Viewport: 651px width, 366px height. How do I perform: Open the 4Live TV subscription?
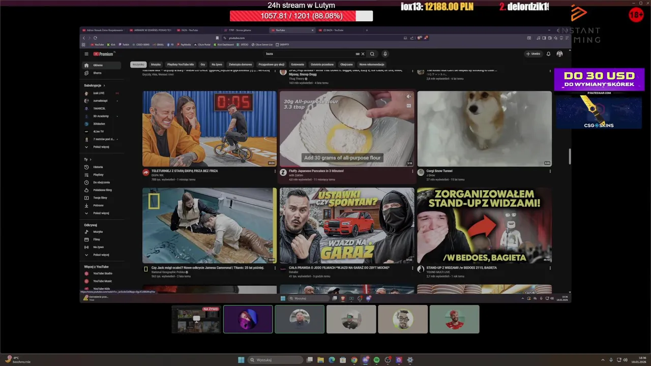point(102,131)
